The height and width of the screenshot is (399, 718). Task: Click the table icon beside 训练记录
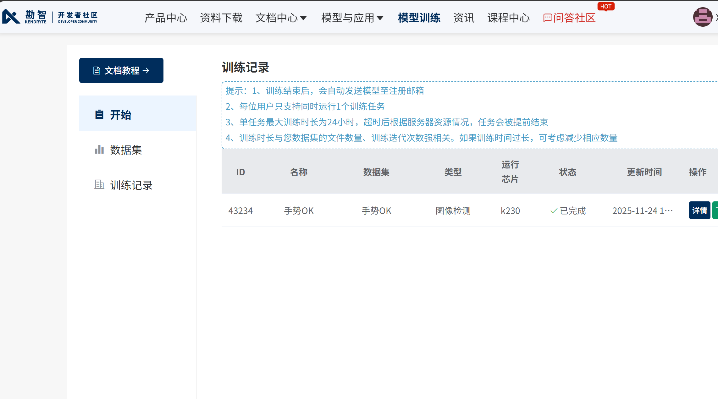(x=99, y=184)
